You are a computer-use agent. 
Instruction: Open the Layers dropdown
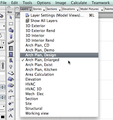tap(26, 9)
